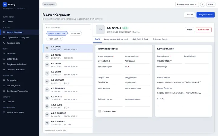Viewport: 218px width, 136px height.
Task: Open the Jenis Kelamin field
Action: [x=110, y=93]
